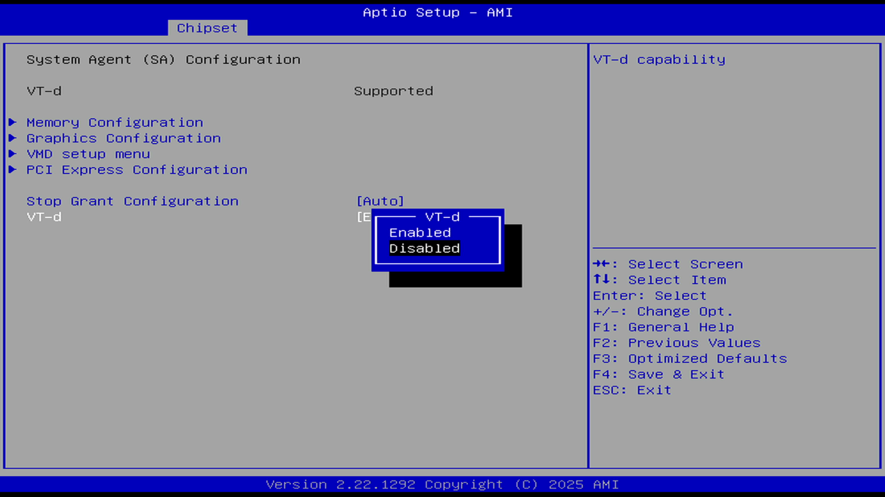Click the Select Screen key hint
The width and height of the screenshot is (885, 497).
pos(668,264)
